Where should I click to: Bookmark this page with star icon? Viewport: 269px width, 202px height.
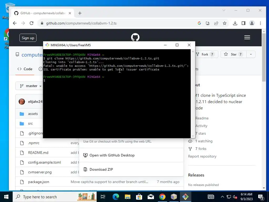point(225,23)
